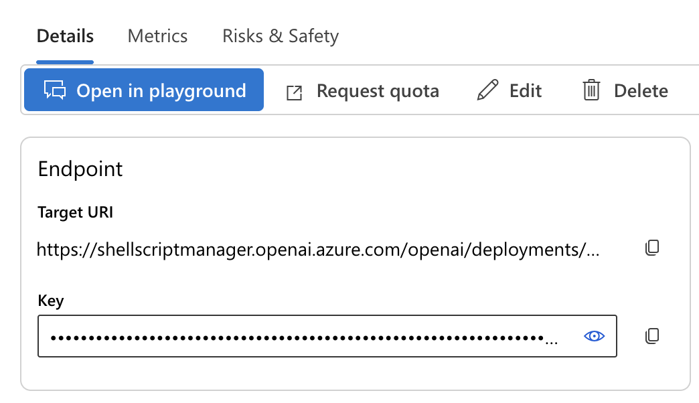Click the chat bubbles icon in playground button
Viewport: 699px width, 403px height.
click(56, 90)
